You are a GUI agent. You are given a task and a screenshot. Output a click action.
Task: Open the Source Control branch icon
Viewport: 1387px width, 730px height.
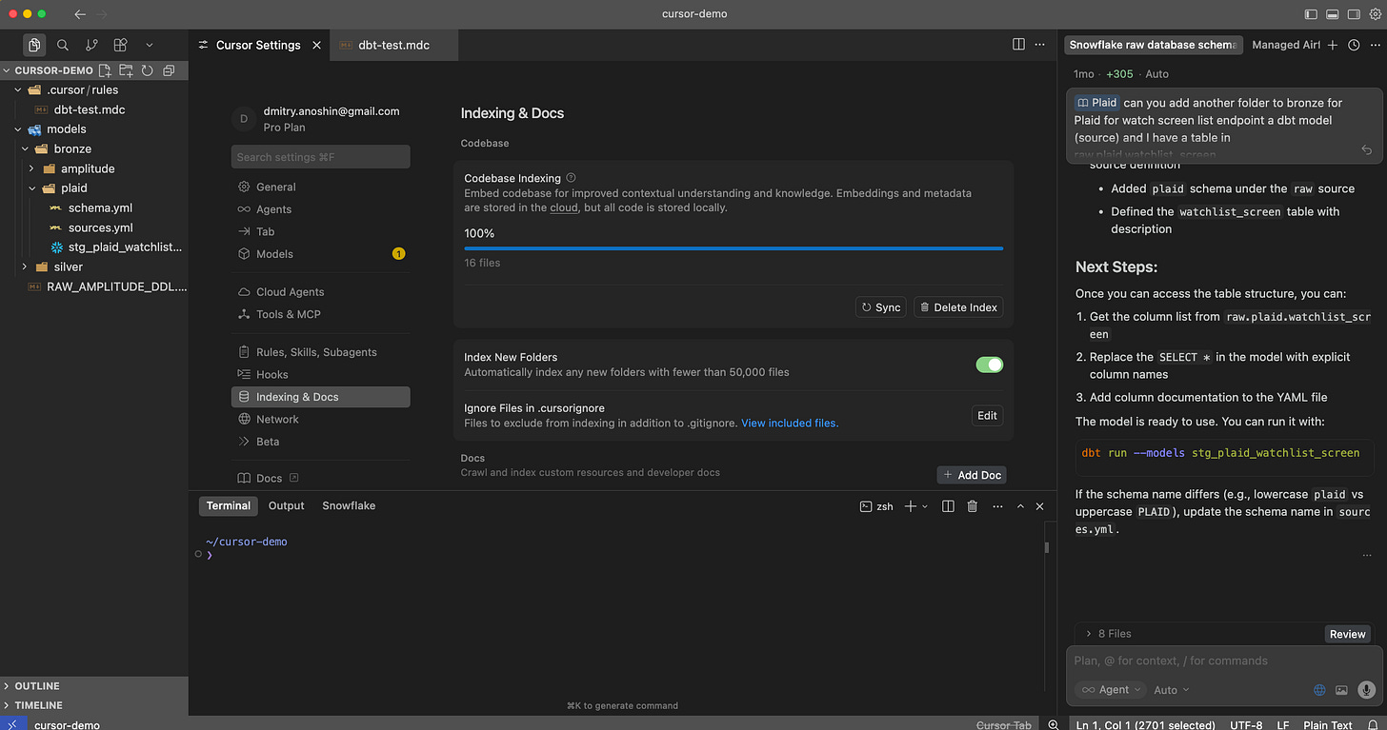click(91, 45)
